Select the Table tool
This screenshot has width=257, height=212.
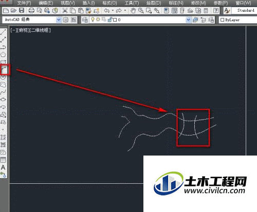pos(3,160)
